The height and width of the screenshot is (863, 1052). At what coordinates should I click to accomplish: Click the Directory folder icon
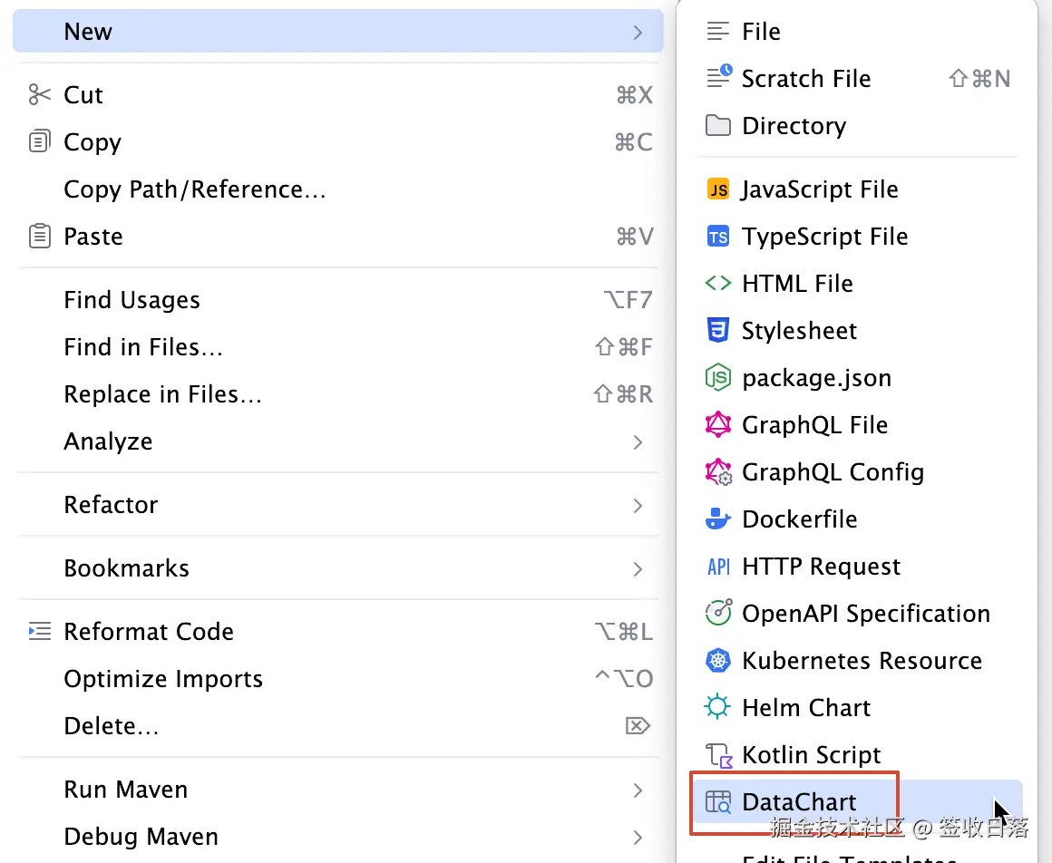[718, 125]
